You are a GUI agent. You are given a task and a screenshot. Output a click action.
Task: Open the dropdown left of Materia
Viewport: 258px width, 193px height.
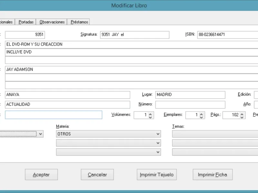click(40, 134)
